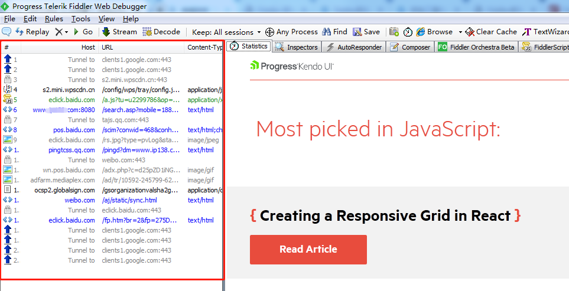Open the Help menu
Viewport: 569px width, 291px height.
(x=131, y=19)
